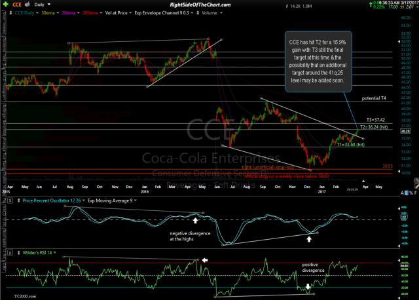Click the tight (unofficial) stop-loss text
Image resolution: width=419 pixels, height=300 pixels.
click(268, 168)
